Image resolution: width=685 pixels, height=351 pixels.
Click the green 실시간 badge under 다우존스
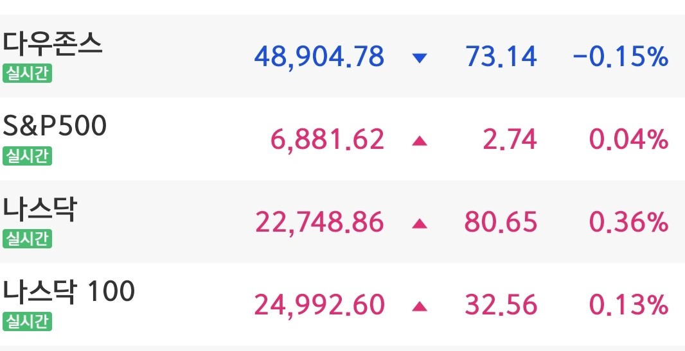27,74
